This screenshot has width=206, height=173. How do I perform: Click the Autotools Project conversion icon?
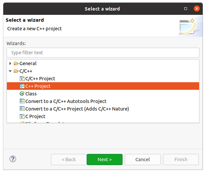[22, 101]
